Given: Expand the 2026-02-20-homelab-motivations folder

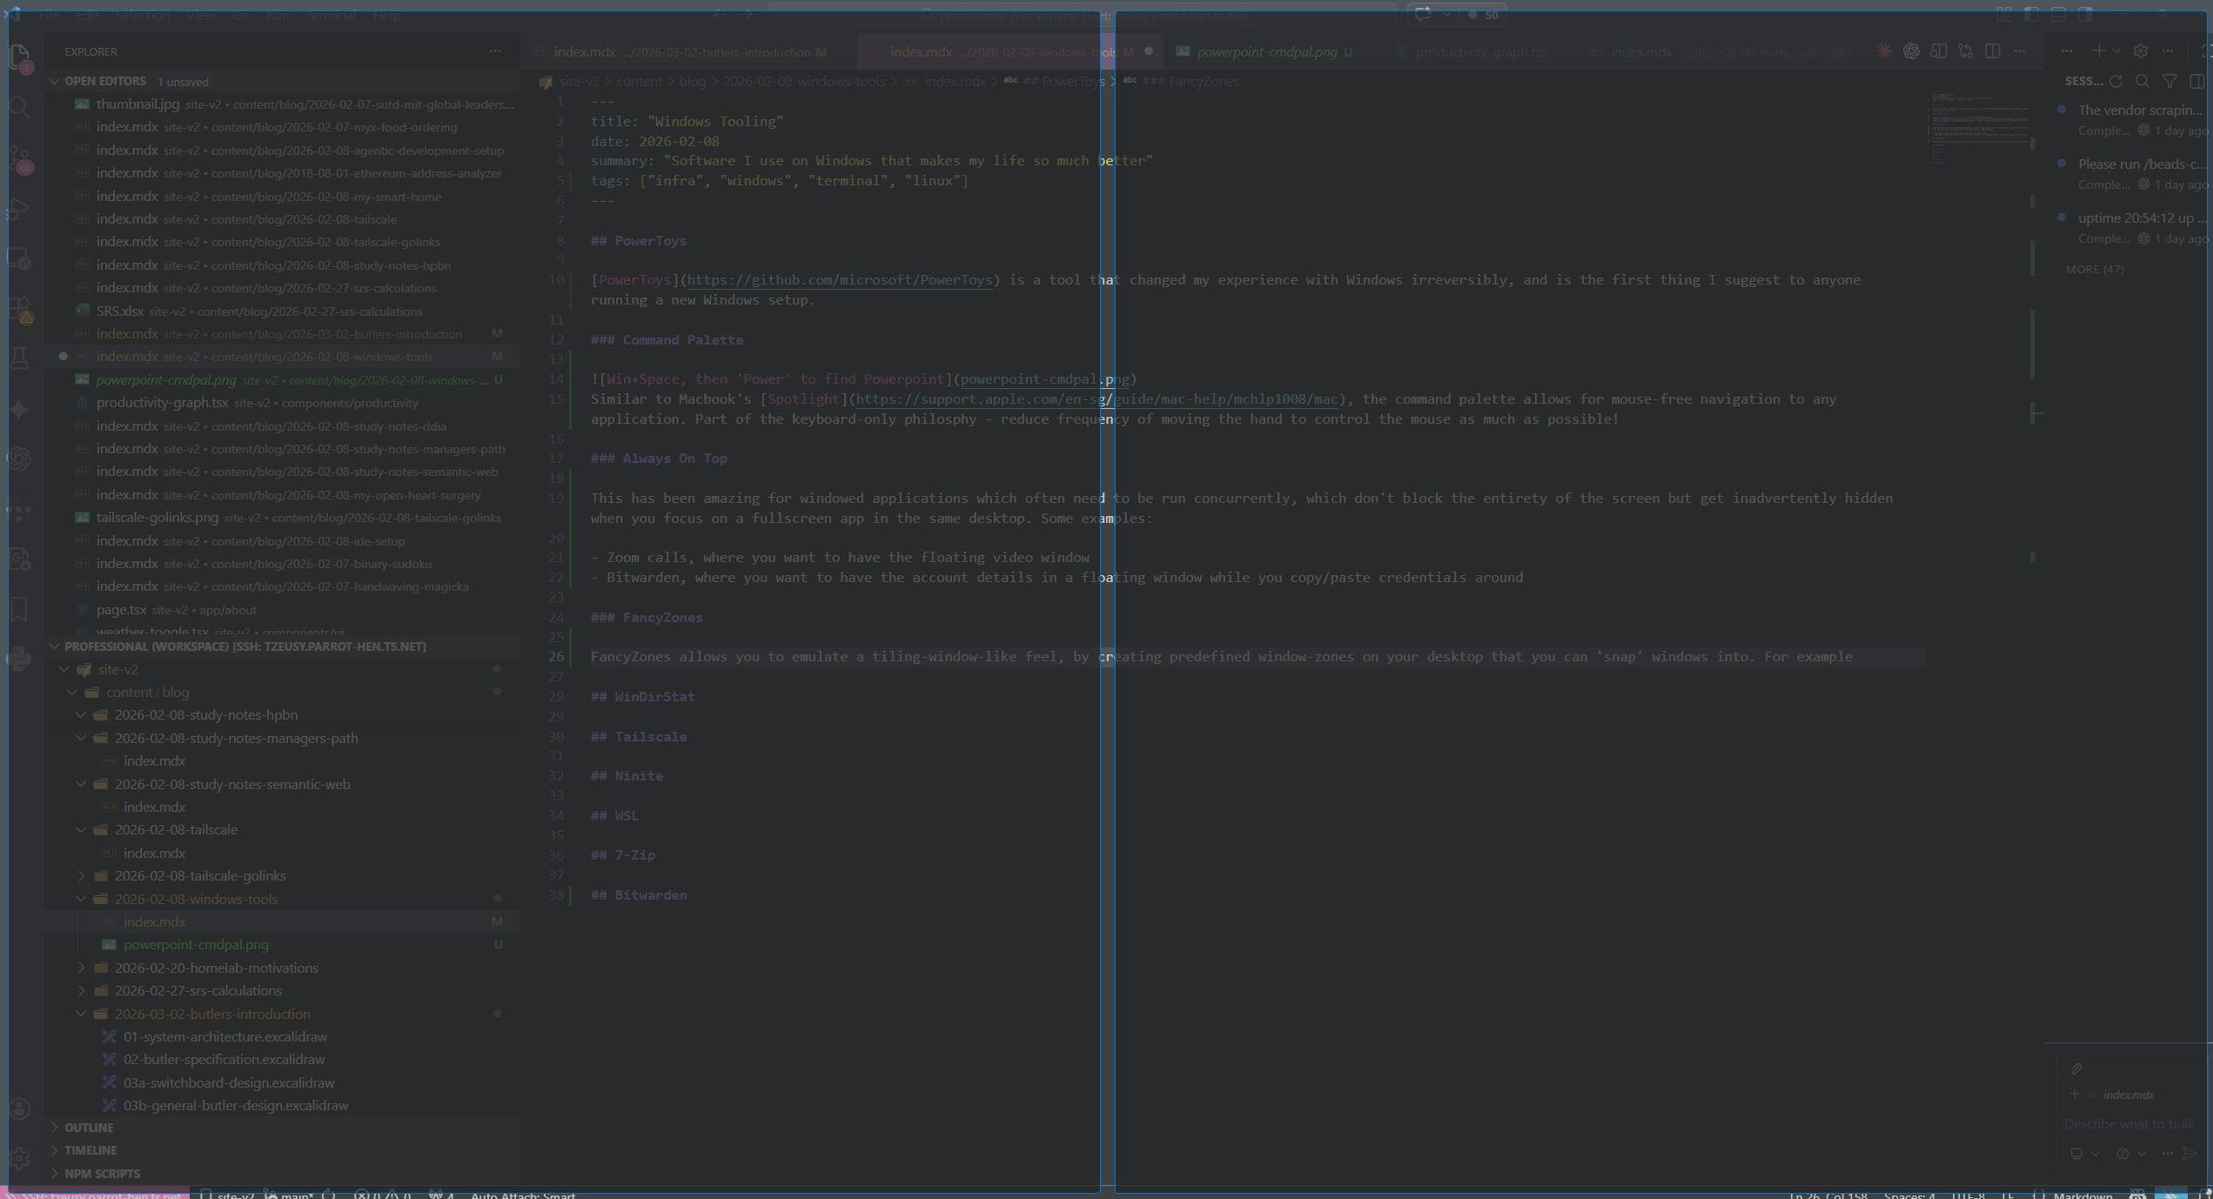Looking at the screenshot, I should click(x=215, y=968).
